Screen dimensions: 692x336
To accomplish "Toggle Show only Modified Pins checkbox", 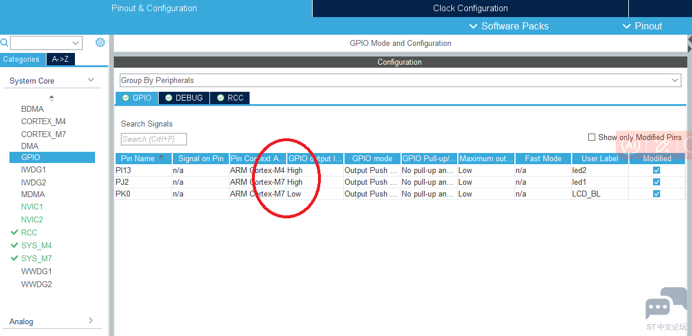I will pyautogui.click(x=592, y=137).
